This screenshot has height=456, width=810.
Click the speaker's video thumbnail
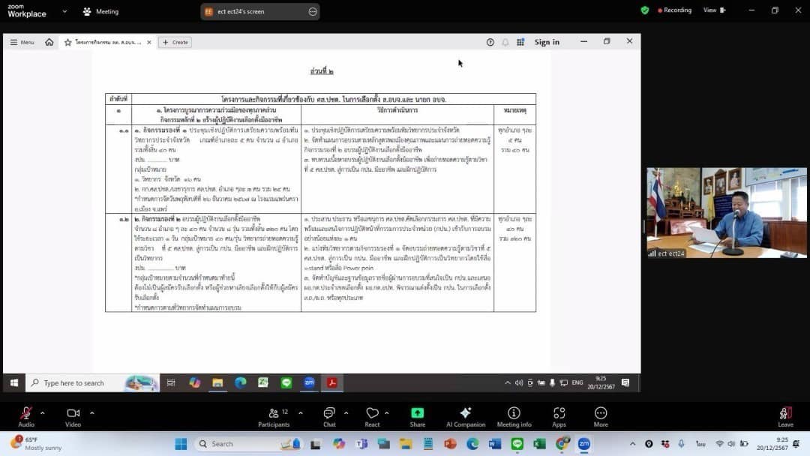point(727,213)
